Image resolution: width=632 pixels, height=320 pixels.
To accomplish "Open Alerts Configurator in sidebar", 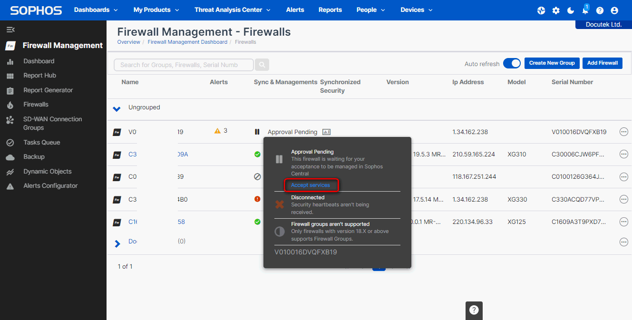I will [x=50, y=185].
